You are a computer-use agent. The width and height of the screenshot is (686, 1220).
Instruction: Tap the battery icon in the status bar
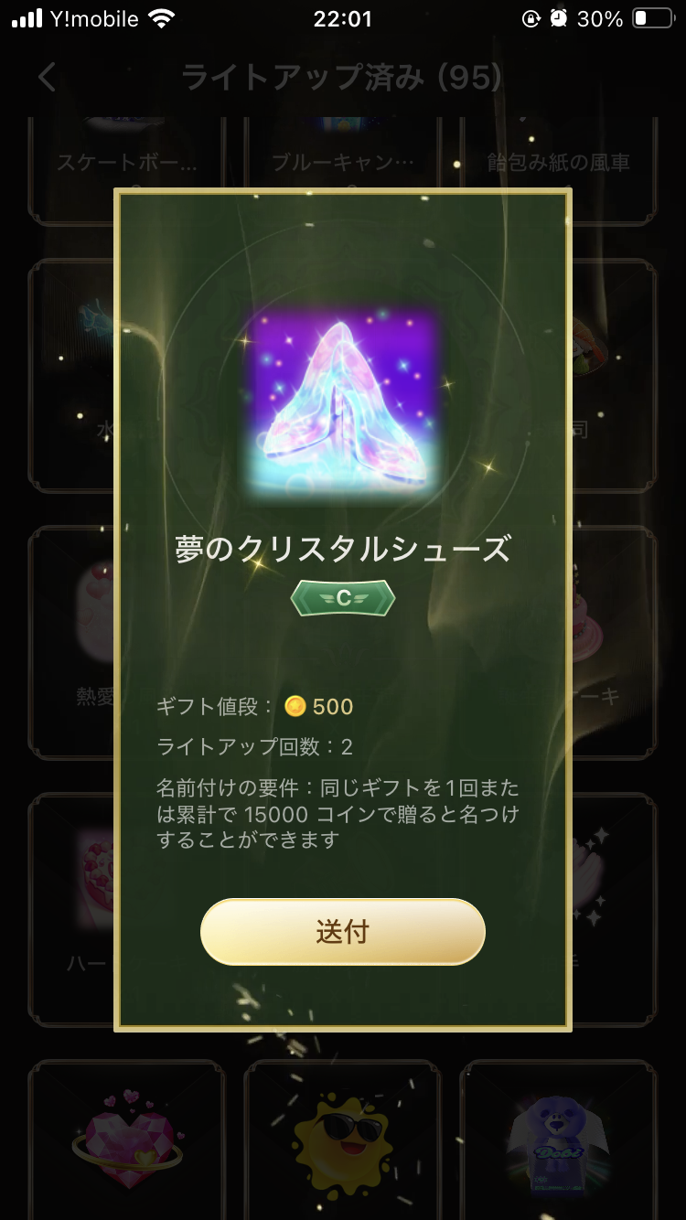[653, 18]
